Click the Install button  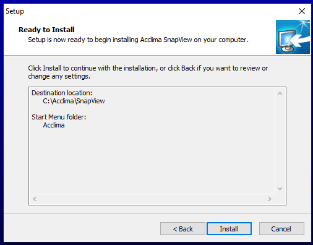(229, 228)
